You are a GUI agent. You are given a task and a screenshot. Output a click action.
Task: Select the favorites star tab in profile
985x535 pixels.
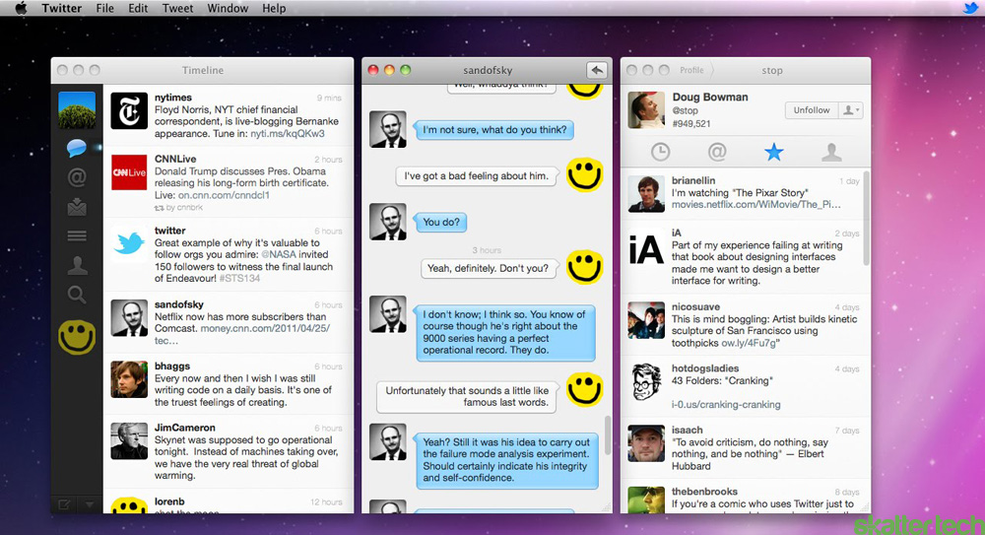pyautogui.click(x=774, y=152)
